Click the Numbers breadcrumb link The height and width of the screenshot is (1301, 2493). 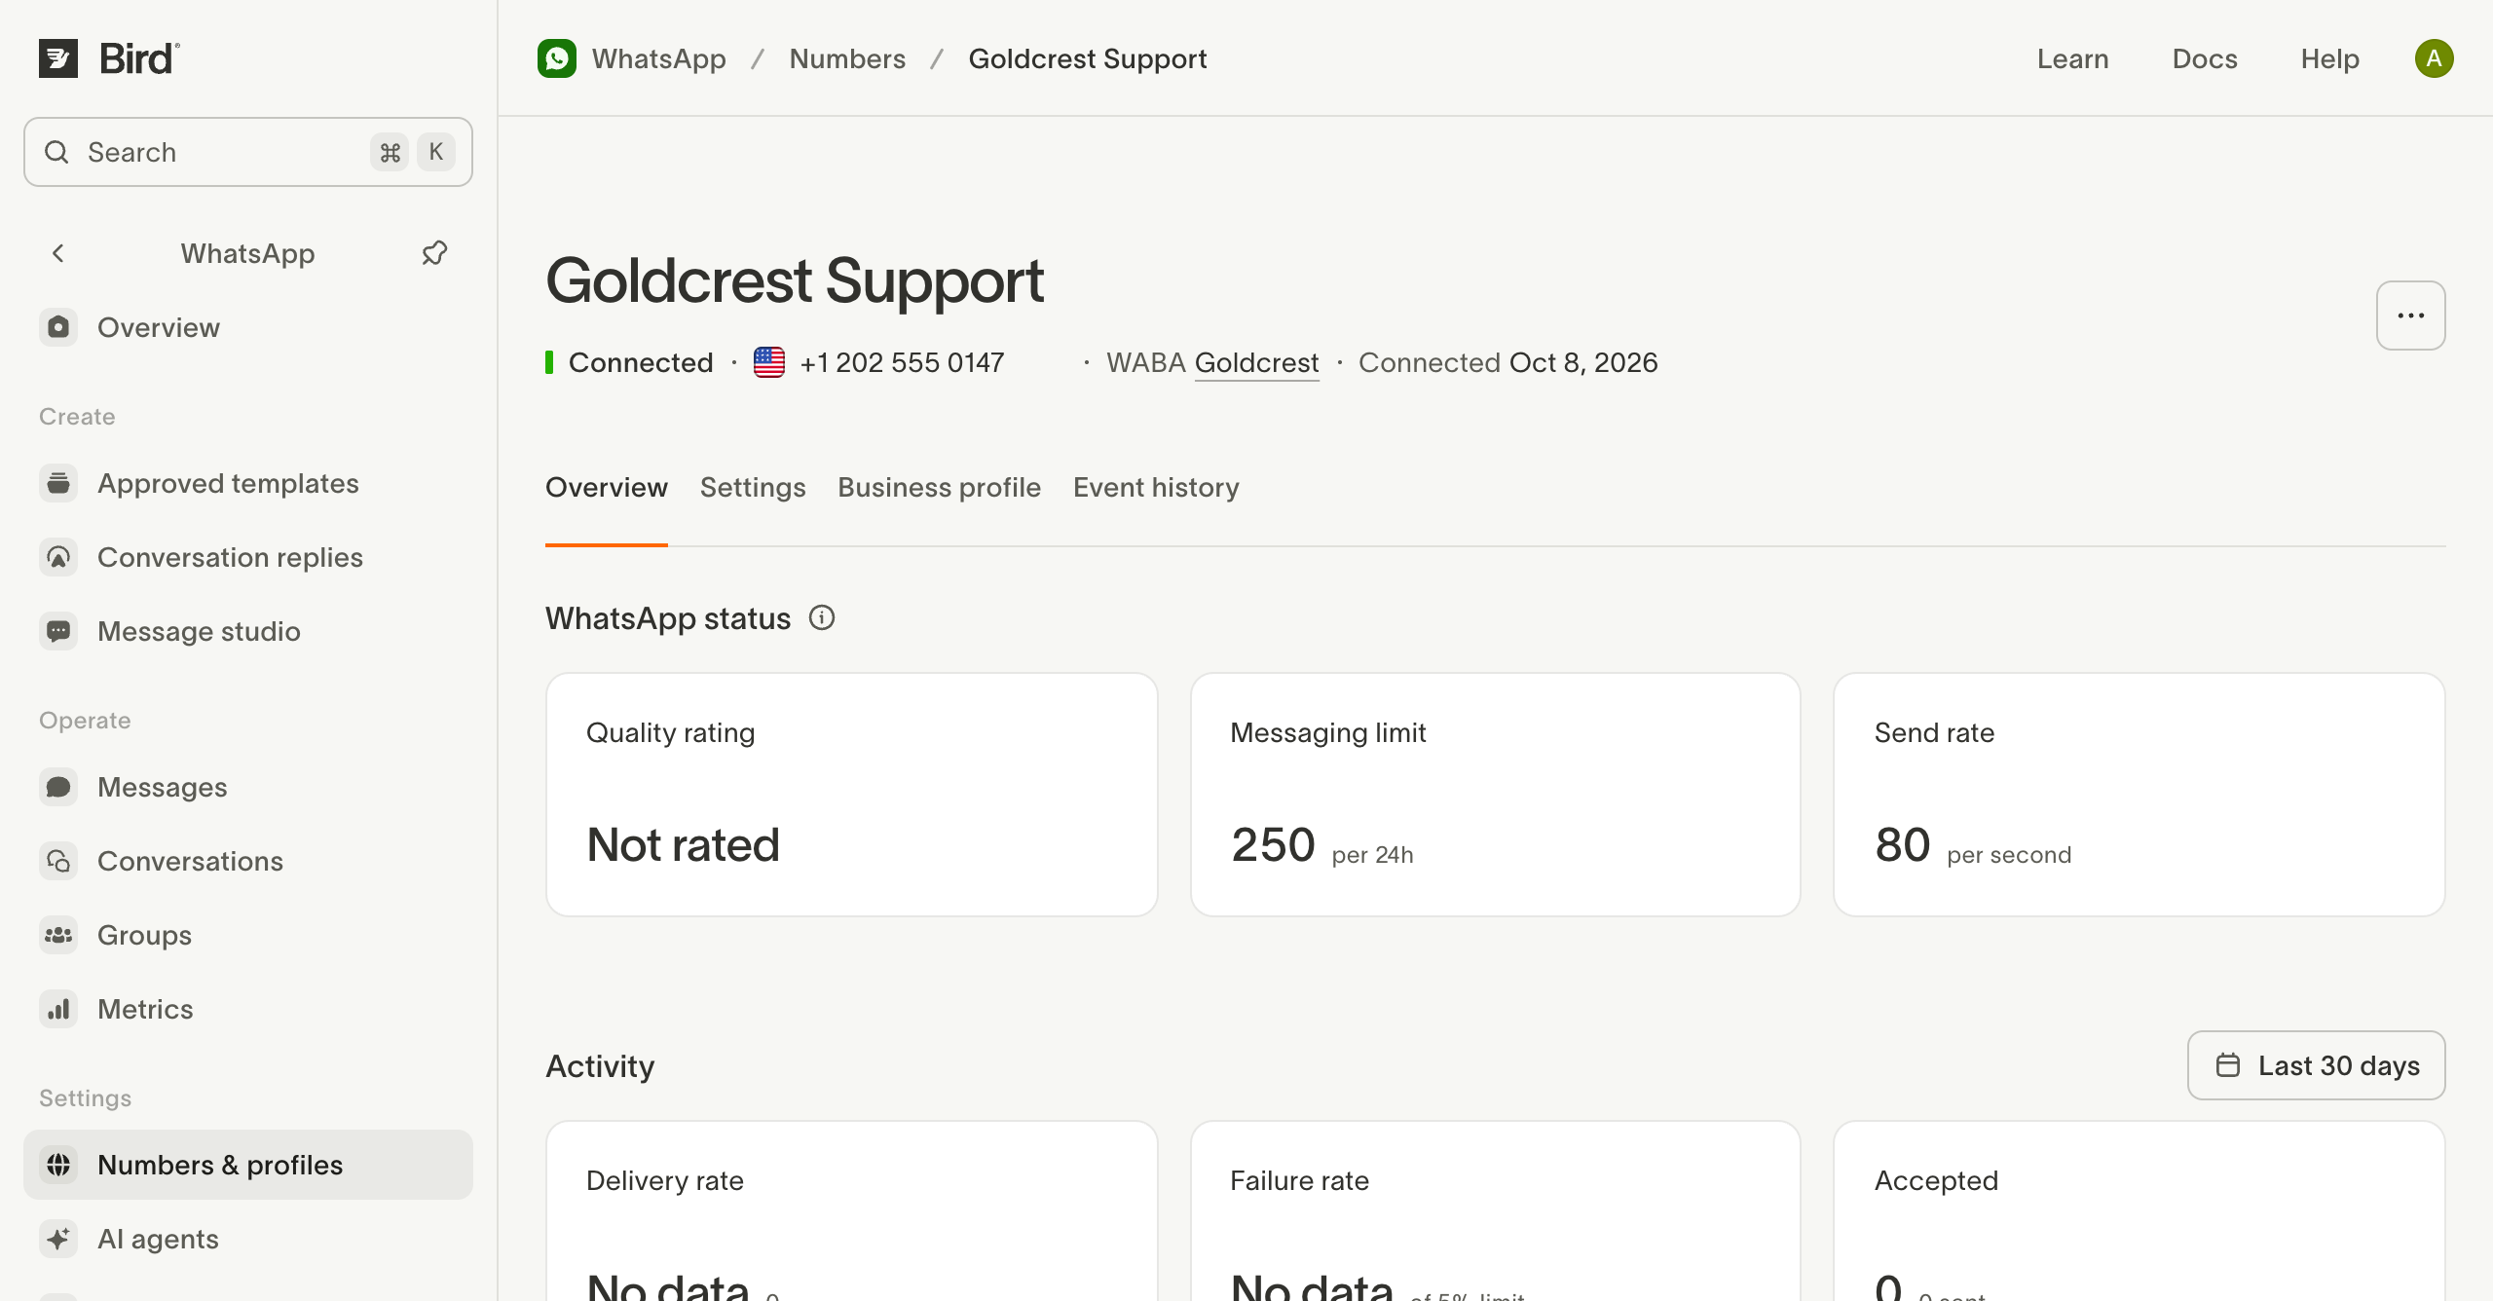(847, 58)
